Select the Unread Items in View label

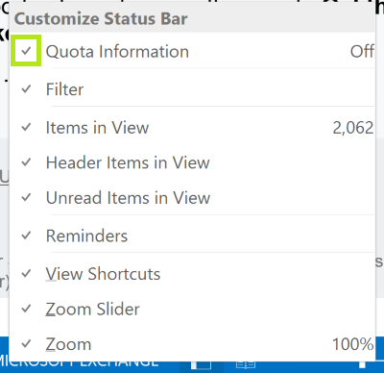[x=128, y=197]
